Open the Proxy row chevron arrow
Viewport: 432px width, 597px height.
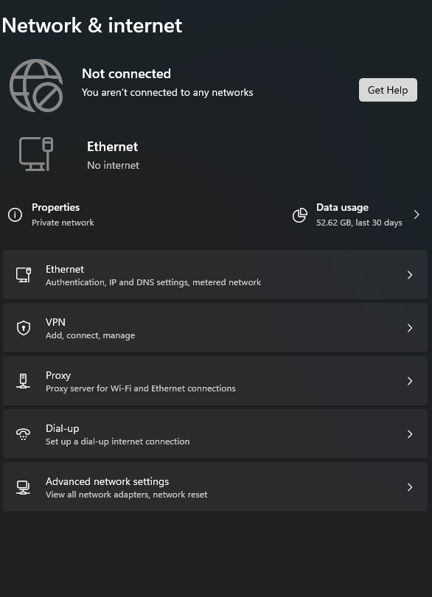(x=410, y=381)
